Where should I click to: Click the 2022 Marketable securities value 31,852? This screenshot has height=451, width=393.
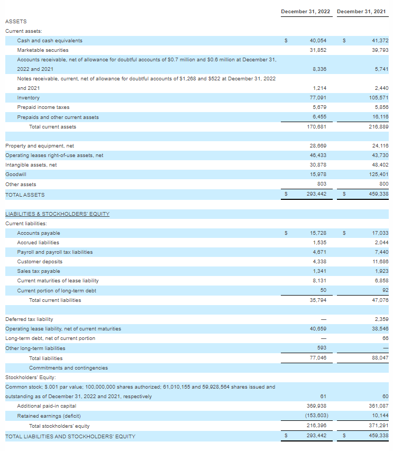click(x=318, y=50)
